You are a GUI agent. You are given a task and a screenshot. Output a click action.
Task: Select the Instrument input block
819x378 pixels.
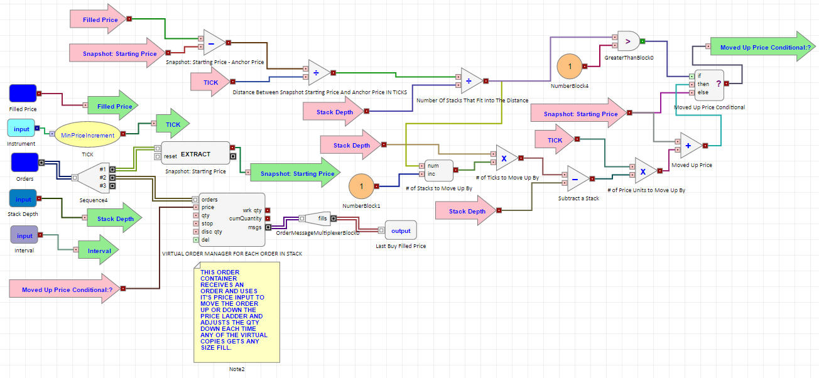coord(21,129)
